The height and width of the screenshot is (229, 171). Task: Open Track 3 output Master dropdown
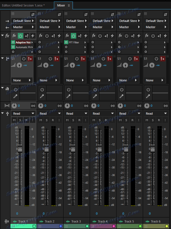pyautogui.click(x=76, y=27)
